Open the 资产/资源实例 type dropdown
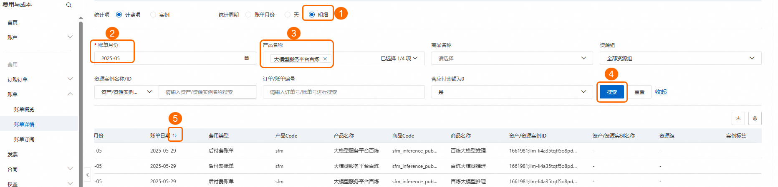Screen dimensions: 778x187 [126, 92]
